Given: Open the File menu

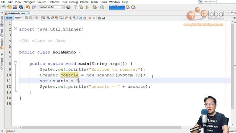Looking at the screenshot, I should pyautogui.click(x=3, y=2).
